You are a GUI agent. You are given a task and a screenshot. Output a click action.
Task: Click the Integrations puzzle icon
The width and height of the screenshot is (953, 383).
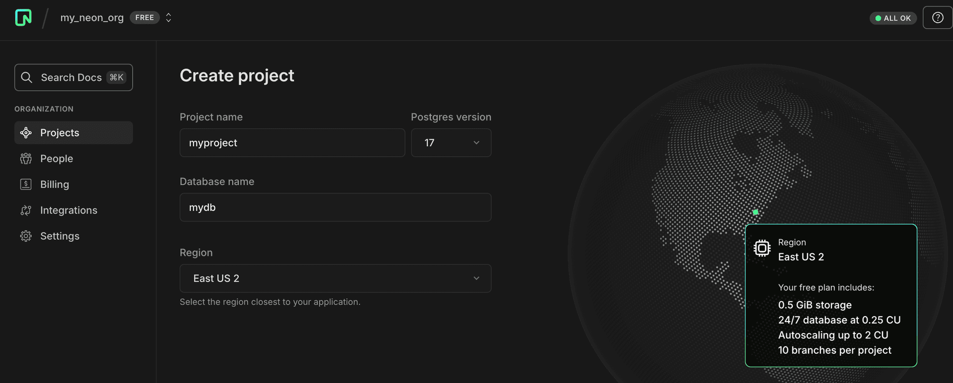pos(26,211)
